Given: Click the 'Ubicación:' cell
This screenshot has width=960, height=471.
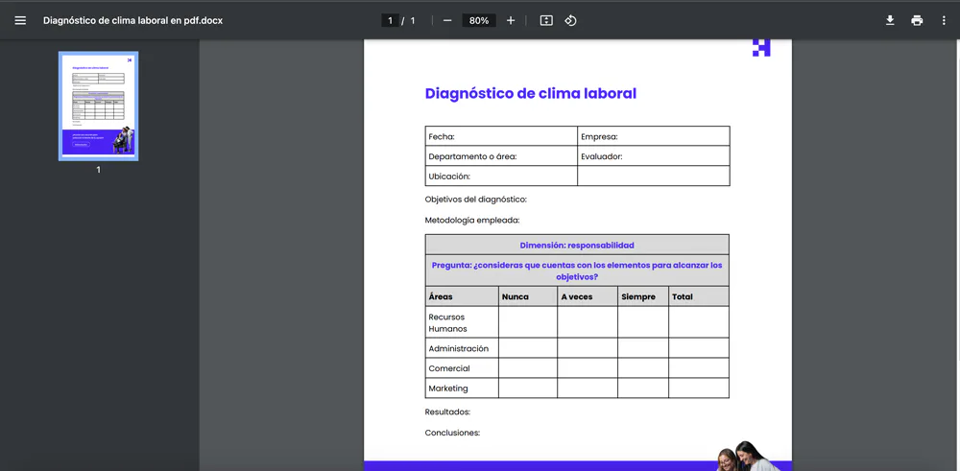Looking at the screenshot, I should (x=501, y=176).
